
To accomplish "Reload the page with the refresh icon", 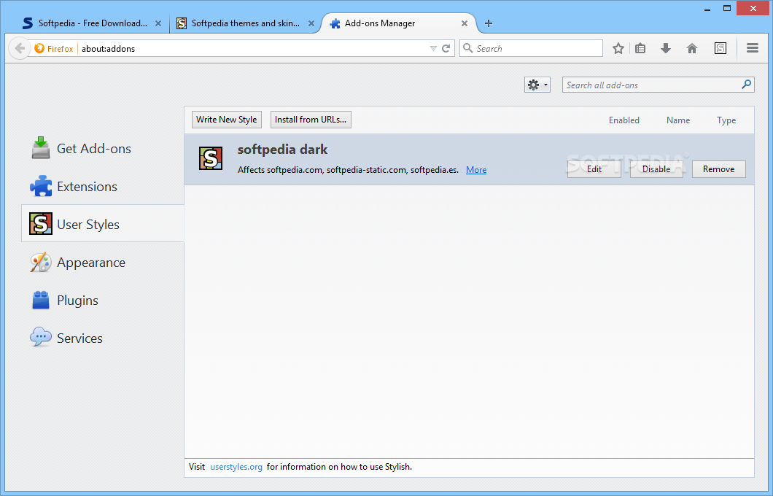I will pyautogui.click(x=446, y=48).
